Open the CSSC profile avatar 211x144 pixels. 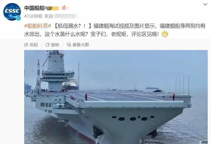click(12, 12)
